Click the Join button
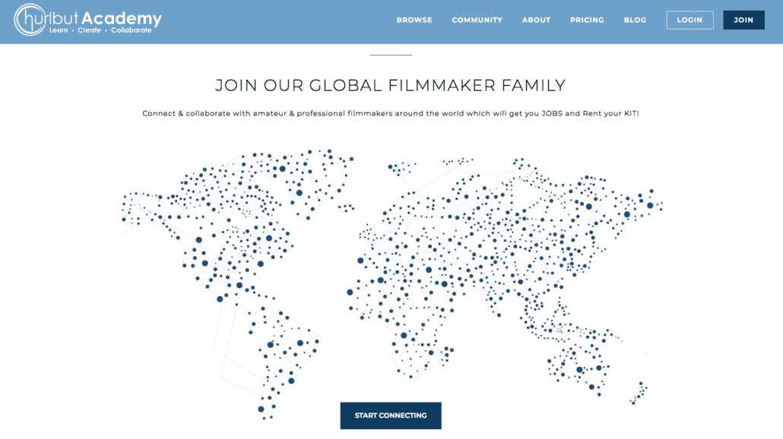This screenshot has height=439, width=783. click(x=743, y=20)
